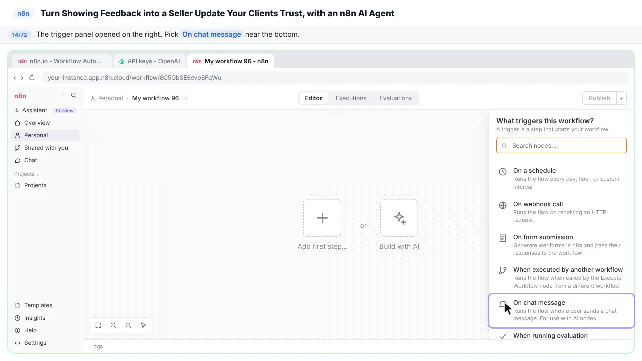Open Templates in the sidebar
The image size is (642, 361).
pos(45,305)
